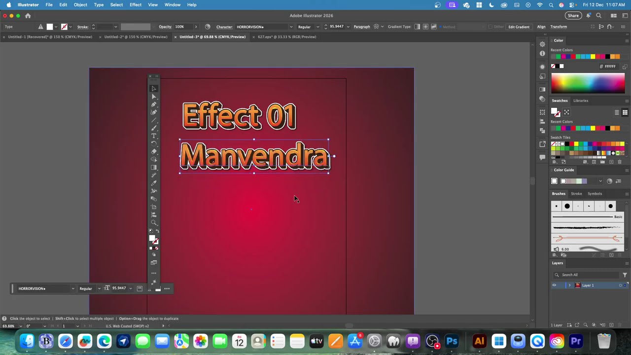
Task: Open Edit Toolbar three-dots in floating toolbar
Action: [154, 273]
